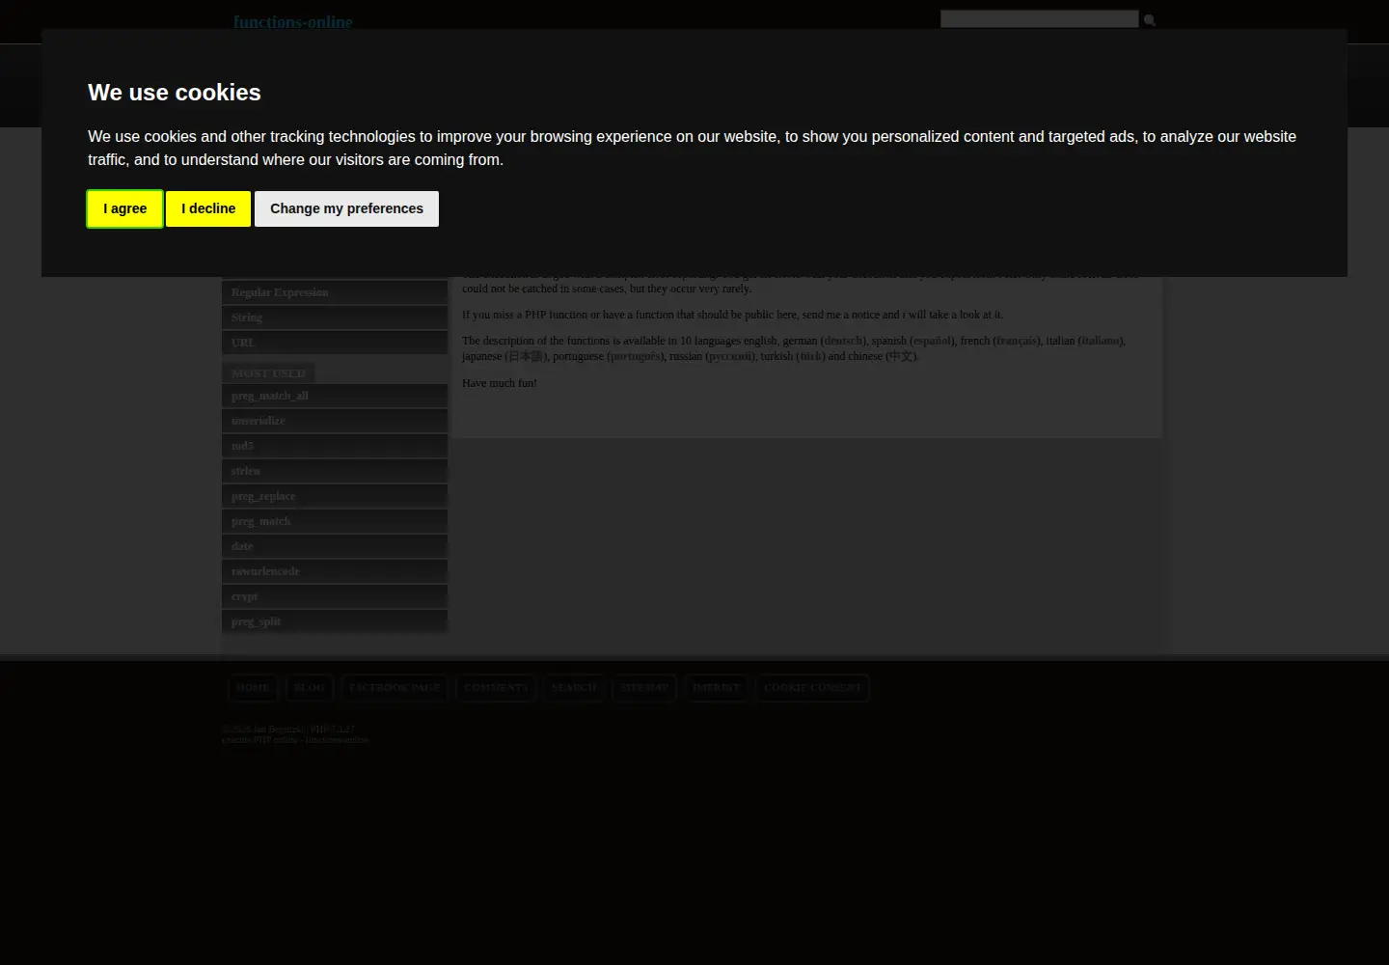Screen dimensions: 1389x965
Task: Switch to the 中文 language link
Action: click(x=901, y=356)
